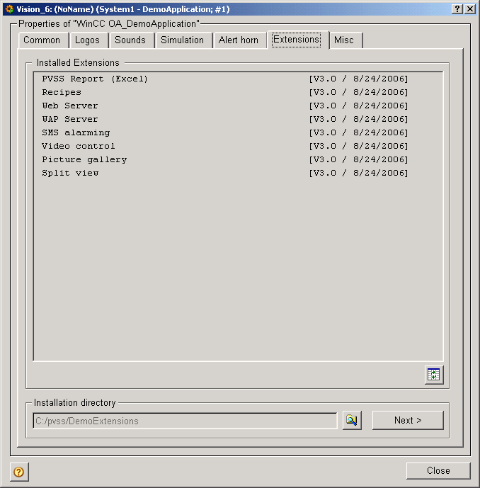Highlight the SMS alarming extension
The width and height of the screenshot is (480, 488).
(x=76, y=132)
